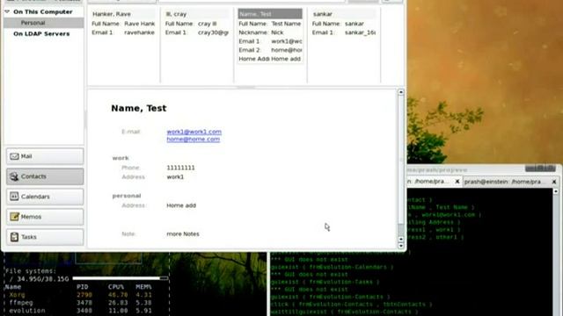Open the Calendars component button
This screenshot has height=316, width=563.
45,197
